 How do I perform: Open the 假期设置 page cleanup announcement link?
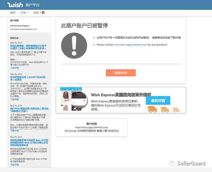(29, 110)
